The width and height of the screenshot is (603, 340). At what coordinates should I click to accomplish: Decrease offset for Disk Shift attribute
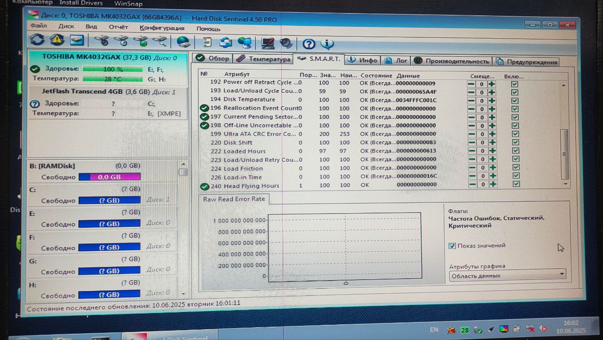coord(471,142)
